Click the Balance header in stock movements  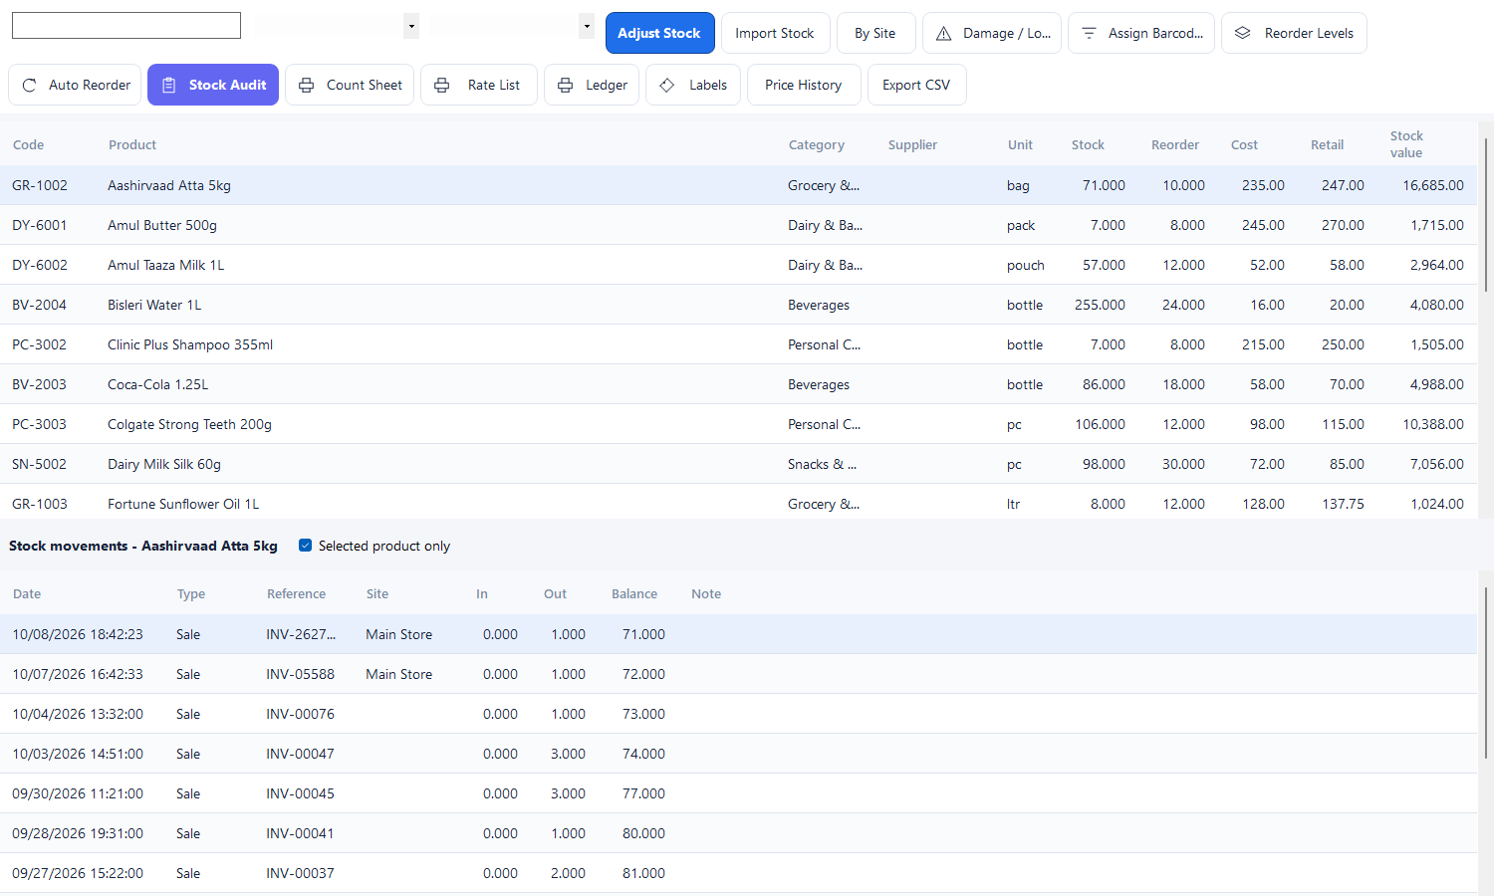tap(634, 593)
